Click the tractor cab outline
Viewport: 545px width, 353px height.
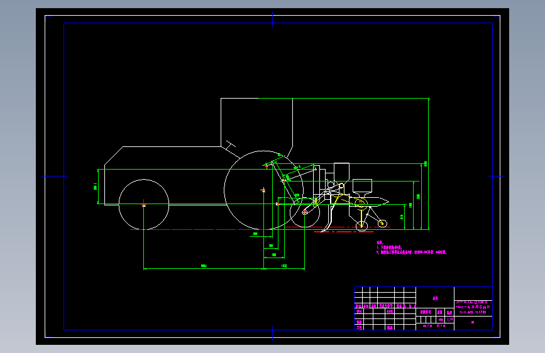click(x=257, y=128)
